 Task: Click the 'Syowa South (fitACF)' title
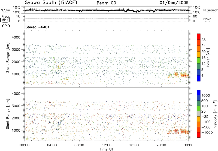pos(51,3)
